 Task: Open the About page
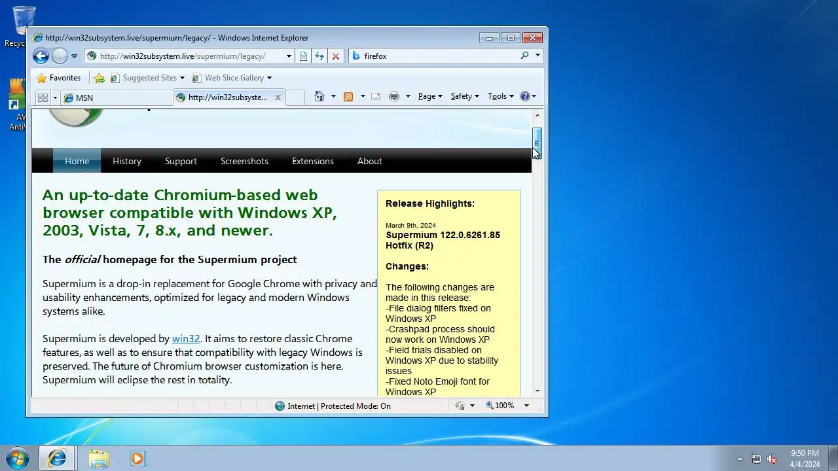370,161
